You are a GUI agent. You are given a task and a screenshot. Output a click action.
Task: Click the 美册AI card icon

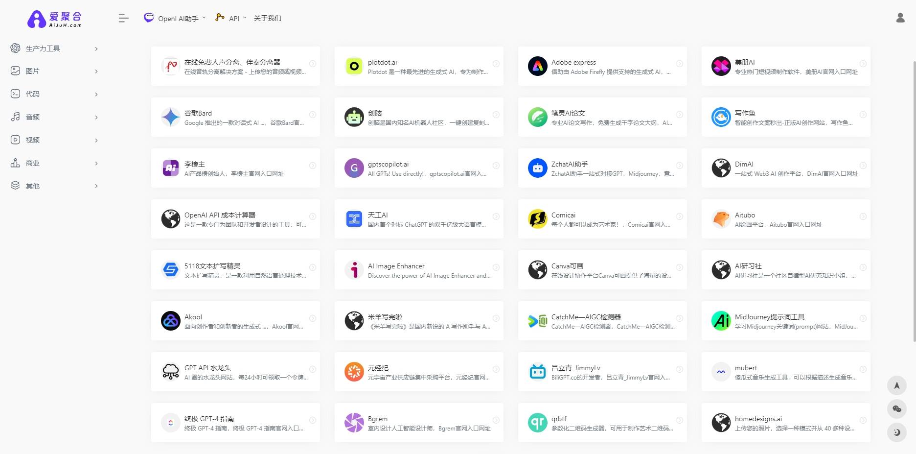click(721, 66)
